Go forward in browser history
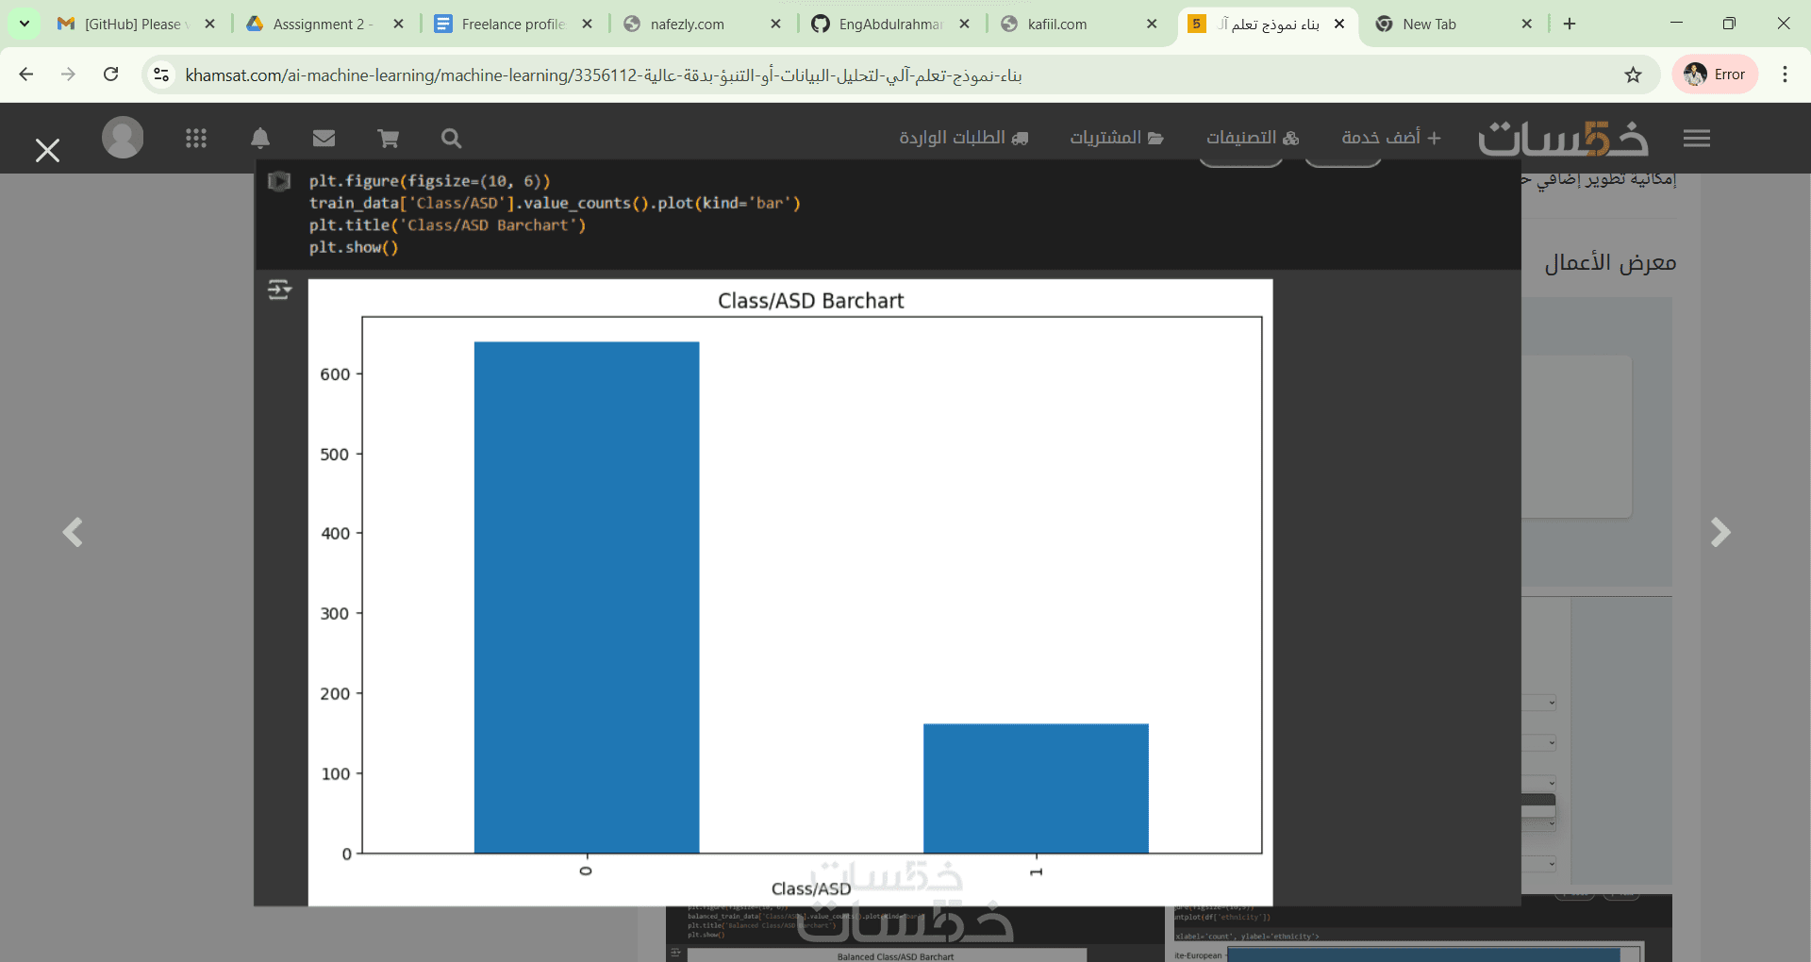This screenshot has height=962, width=1811. click(x=68, y=75)
